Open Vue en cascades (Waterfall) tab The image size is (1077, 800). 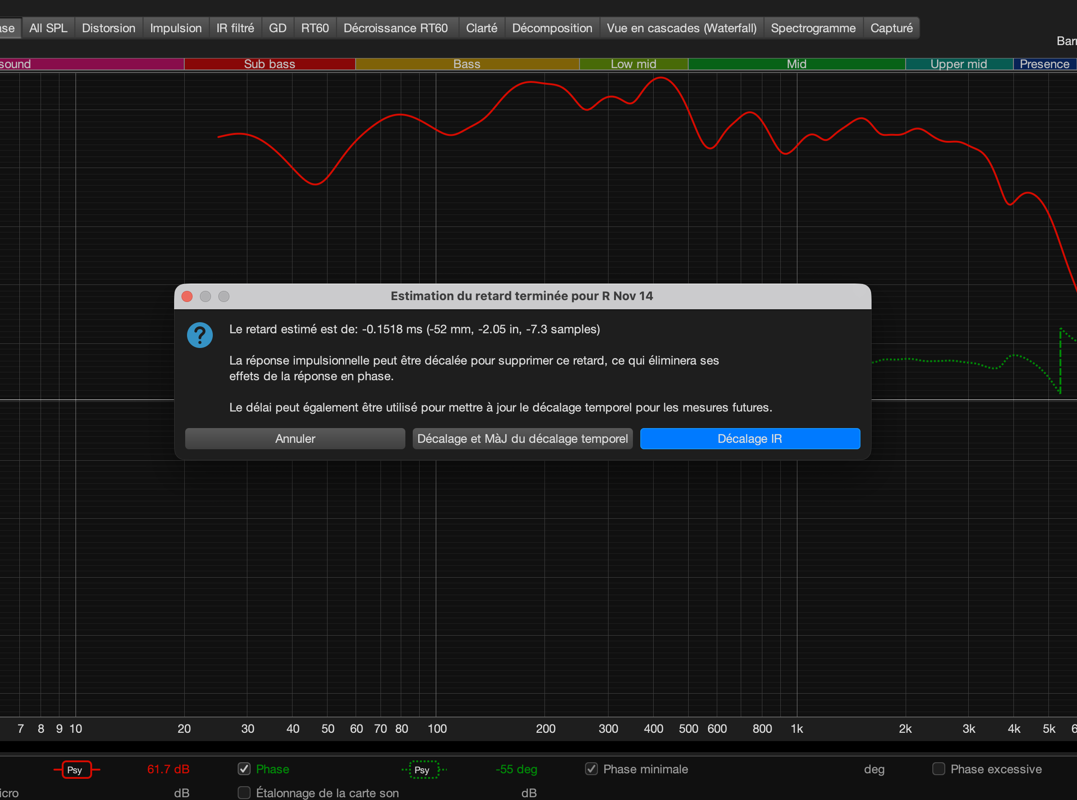[x=681, y=28]
